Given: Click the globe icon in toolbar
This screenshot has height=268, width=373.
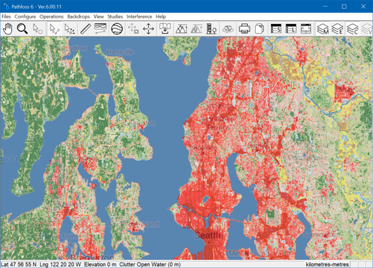Looking at the screenshot, I should [117, 29].
